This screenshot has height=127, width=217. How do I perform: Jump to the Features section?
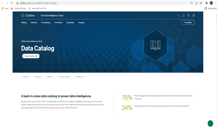pos(38,77)
